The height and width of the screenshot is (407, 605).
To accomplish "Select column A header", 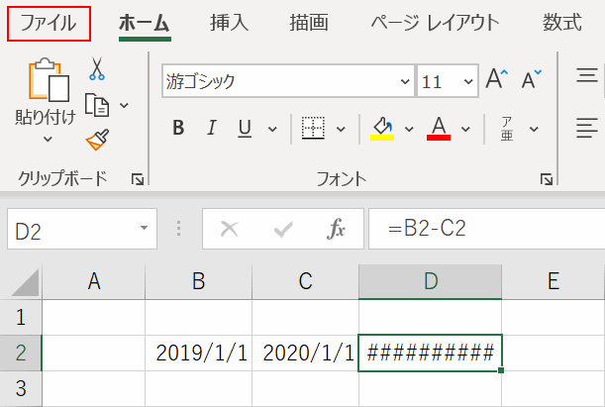I will point(94,281).
